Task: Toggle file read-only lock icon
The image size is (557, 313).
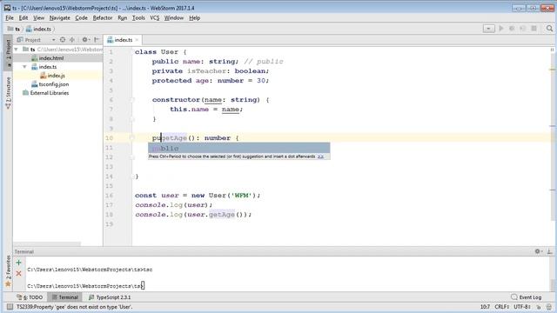Action: click(x=539, y=307)
